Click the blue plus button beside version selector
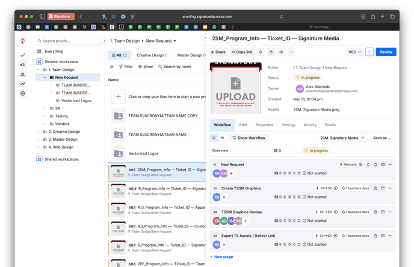Viewport: 414px width, 267px height. [x=369, y=52]
